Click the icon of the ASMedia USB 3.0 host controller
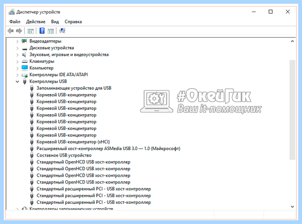Image resolution: width=302 pixels, height=224 pixels. (32, 148)
